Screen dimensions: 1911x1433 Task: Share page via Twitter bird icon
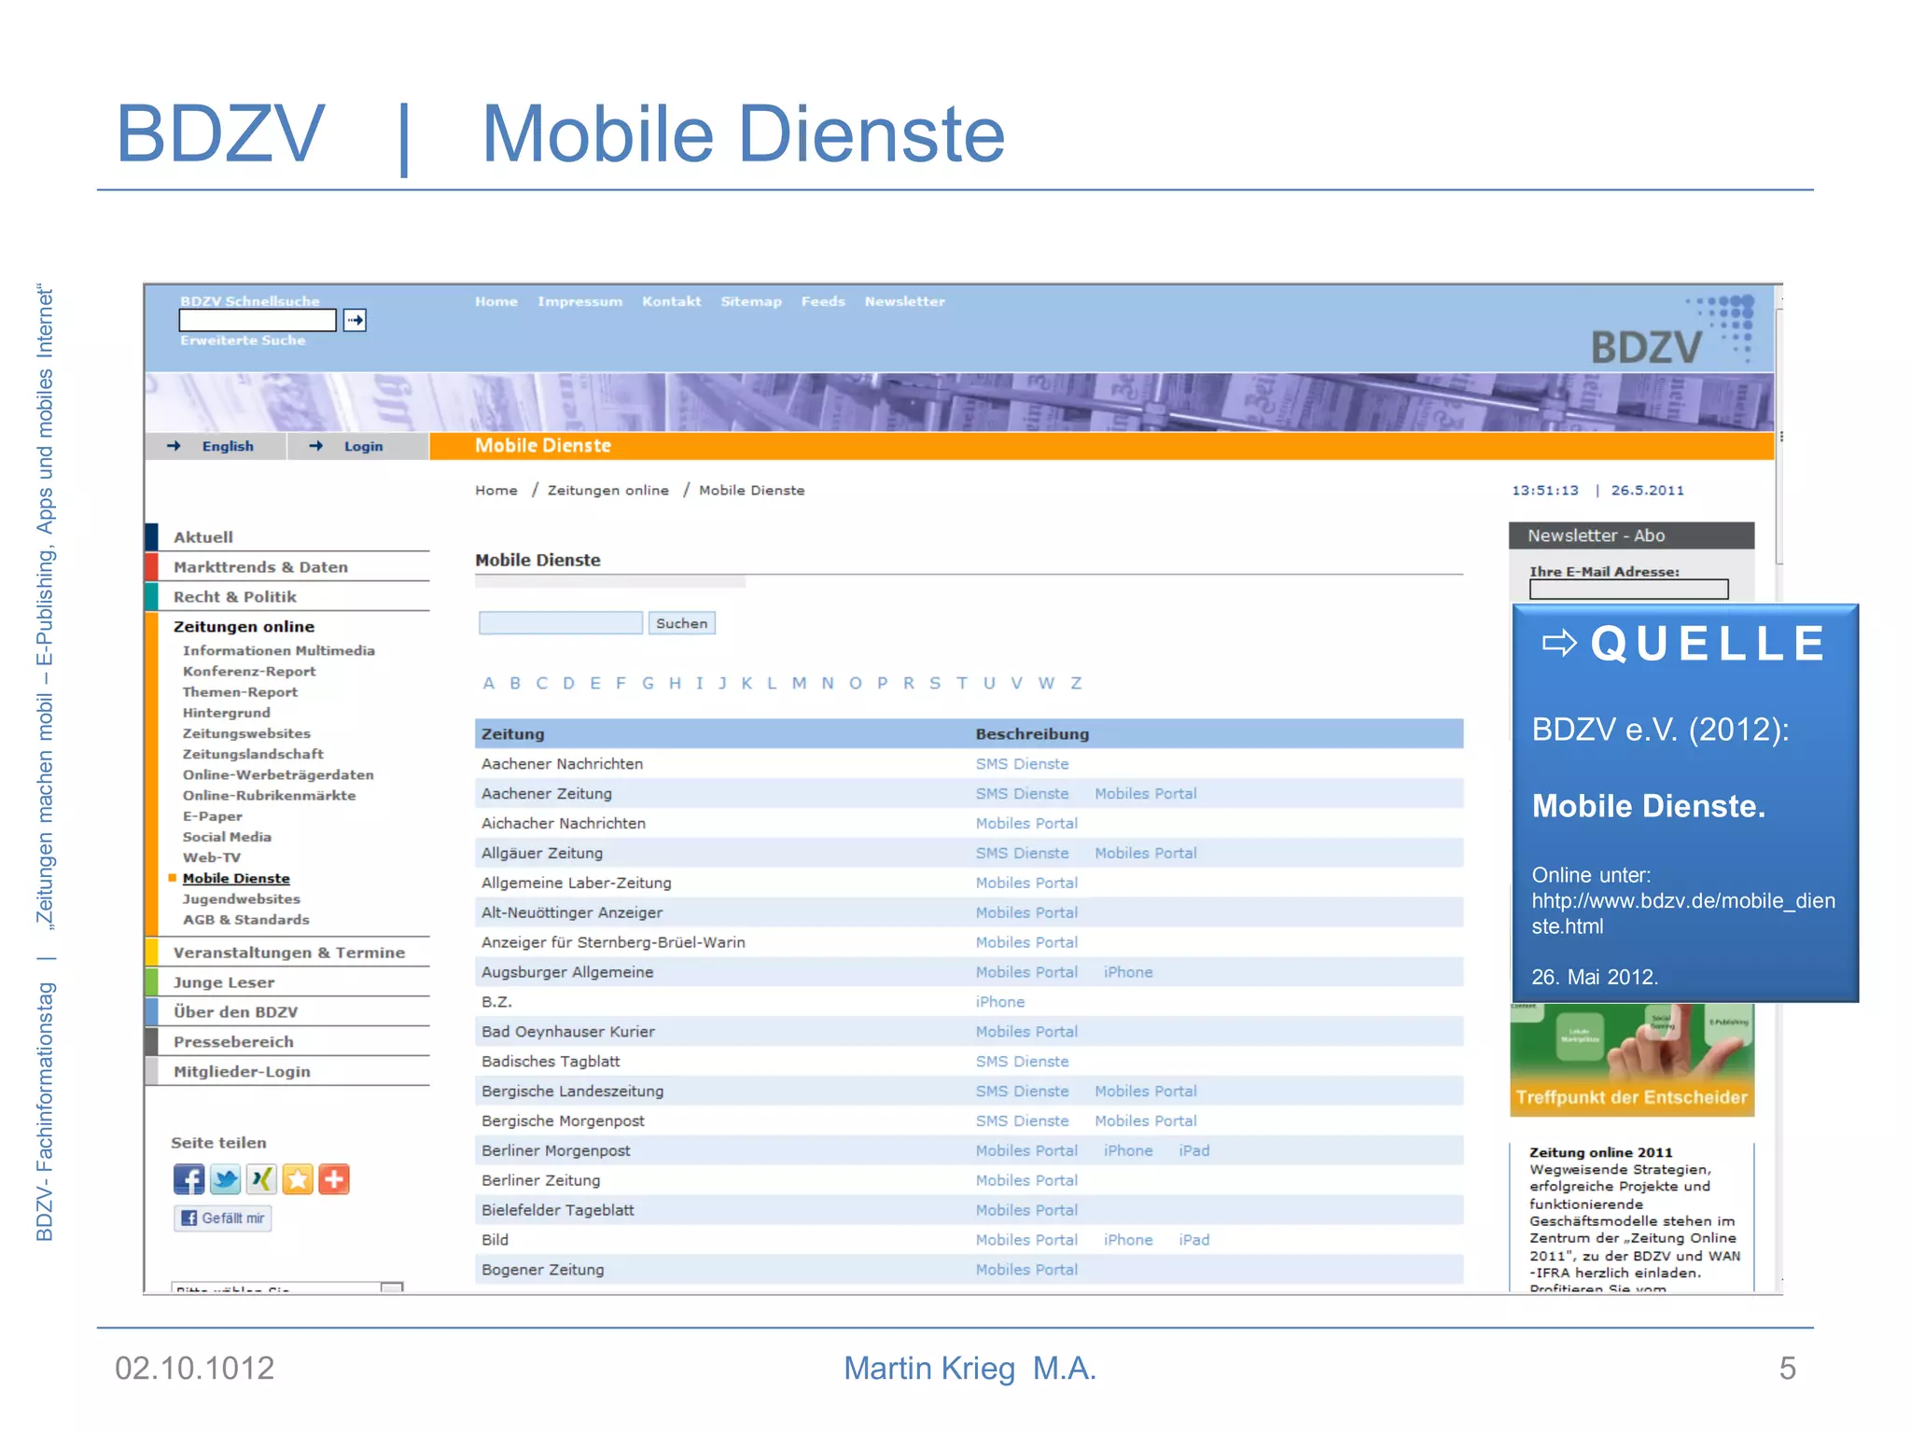225,1179
